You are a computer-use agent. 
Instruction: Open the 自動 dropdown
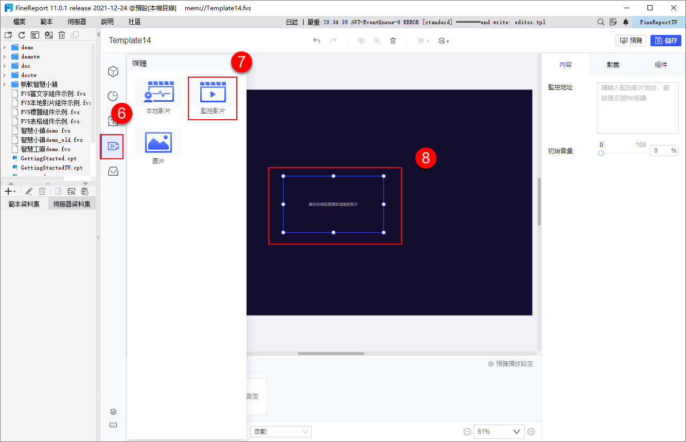281,432
